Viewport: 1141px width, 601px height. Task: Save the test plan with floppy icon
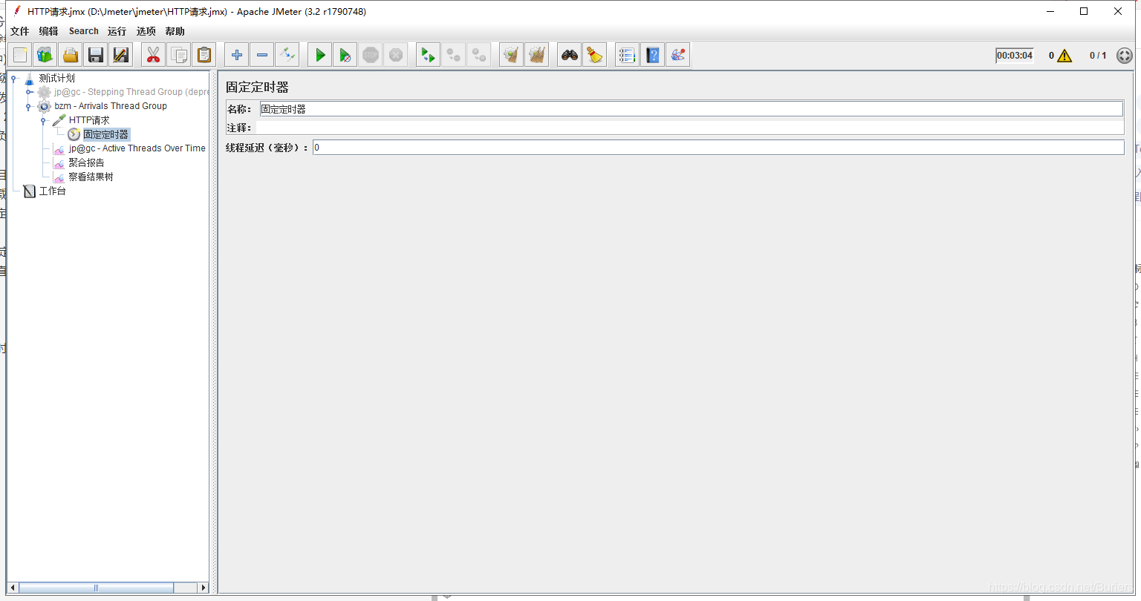95,55
